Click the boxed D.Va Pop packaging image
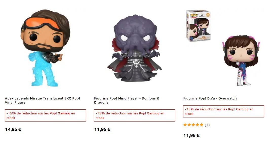 [198, 26]
